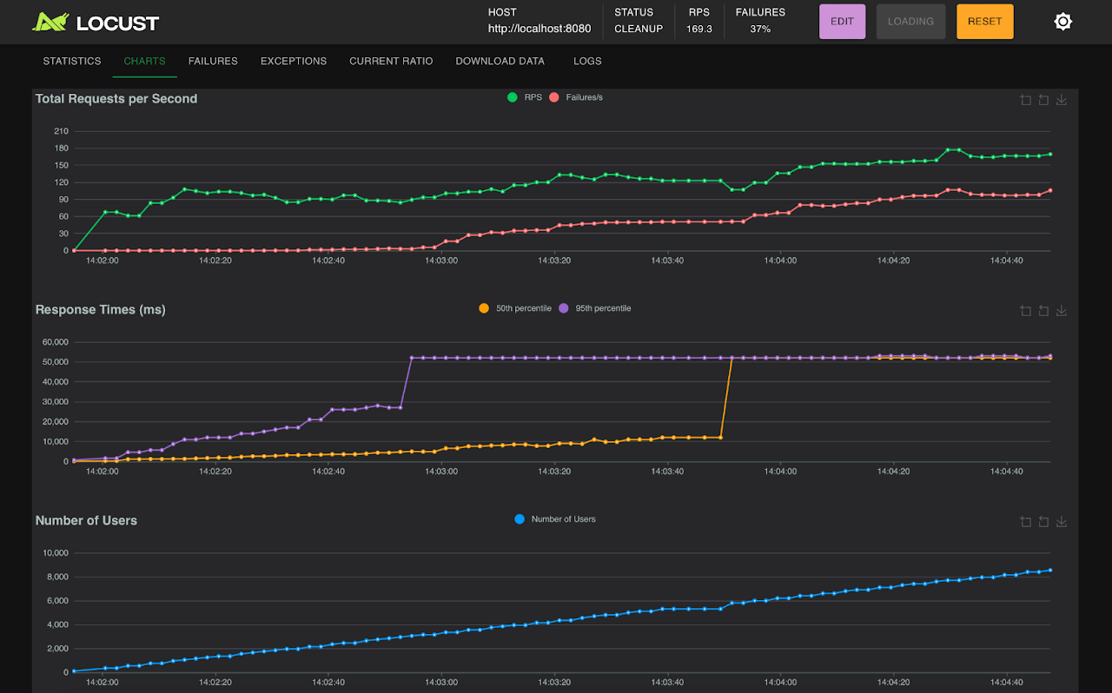Screen dimensions: 1112x693
Task: Click the Number of Users chart title
Action: pyautogui.click(x=86, y=521)
